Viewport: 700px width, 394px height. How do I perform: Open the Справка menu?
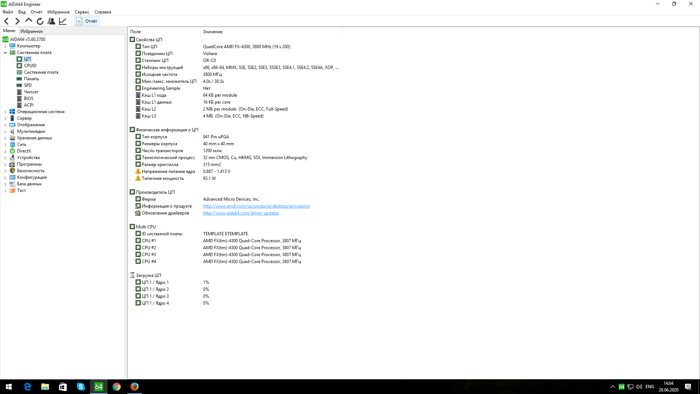(103, 12)
